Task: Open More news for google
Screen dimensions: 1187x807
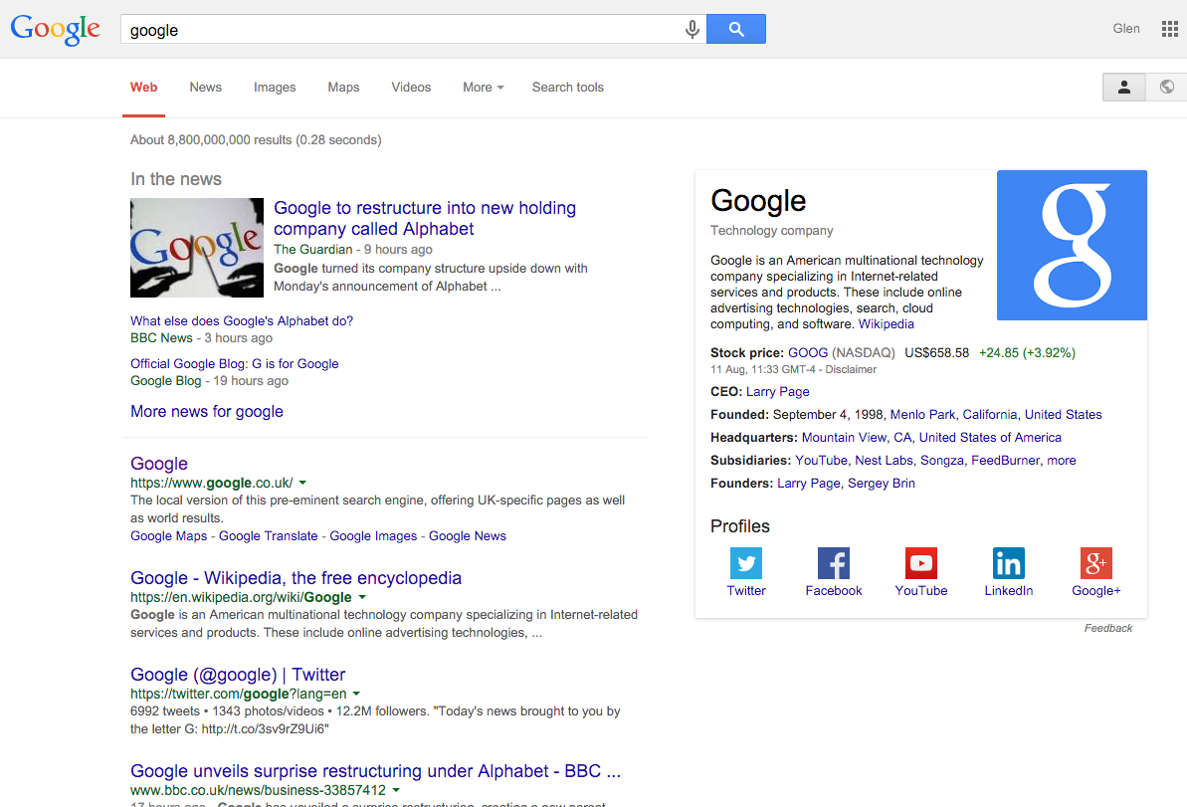Action: pos(206,411)
